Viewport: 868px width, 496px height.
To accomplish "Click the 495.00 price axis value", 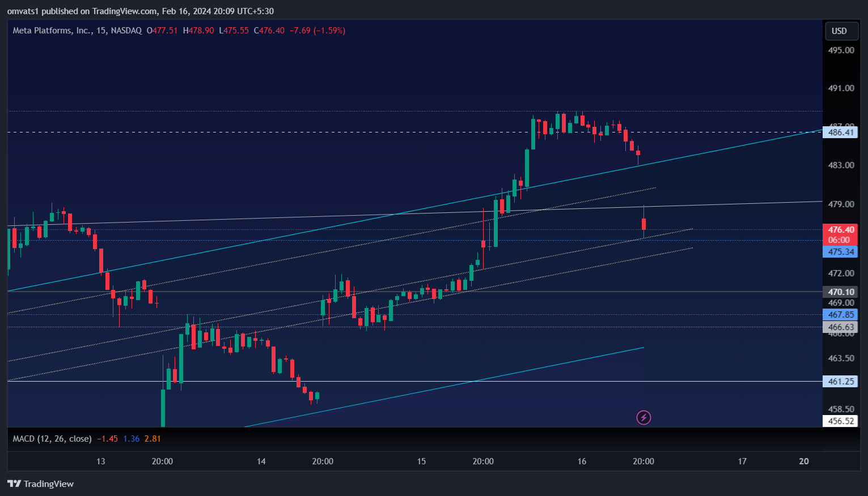I will 841,50.
